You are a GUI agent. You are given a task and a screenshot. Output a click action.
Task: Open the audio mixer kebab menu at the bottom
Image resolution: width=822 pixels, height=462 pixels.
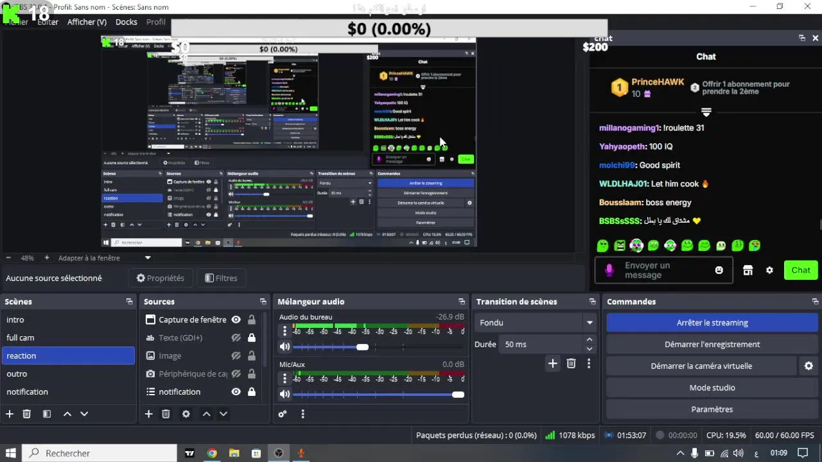point(303,414)
